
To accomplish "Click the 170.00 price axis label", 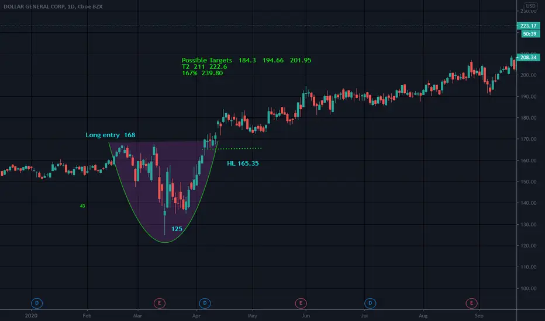I will point(528,139).
